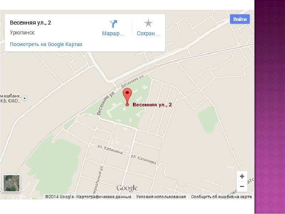The height and width of the screenshot is (214, 285).
Task: Open Условия использования link
Action: pyautogui.click(x=161, y=197)
